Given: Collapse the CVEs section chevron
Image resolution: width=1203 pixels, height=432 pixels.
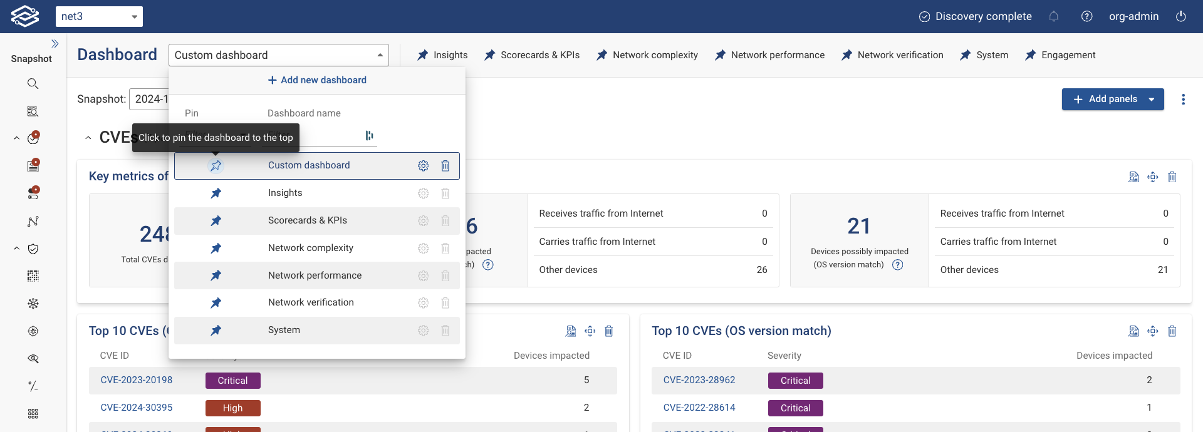Looking at the screenshot, I should coord(88,138).
